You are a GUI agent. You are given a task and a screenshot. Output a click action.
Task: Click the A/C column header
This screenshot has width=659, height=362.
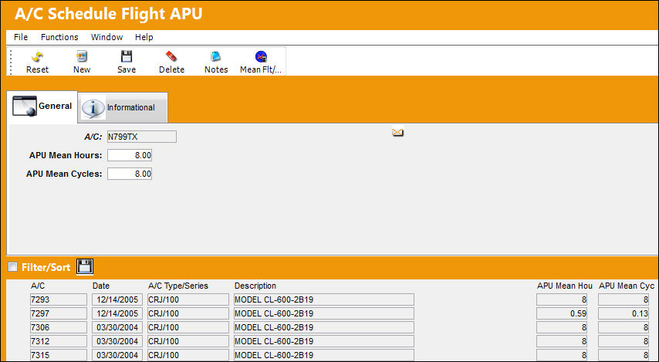pyautogui.click(x=38, y=286)
